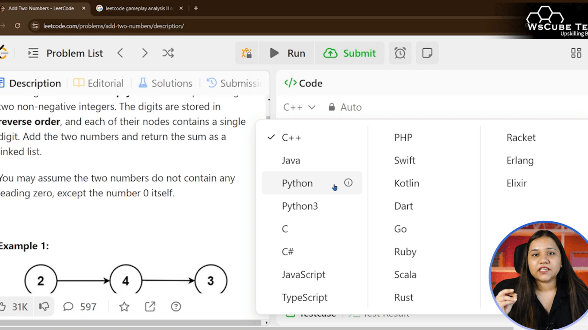This screenshot has width=588, height=330.
Task: Close the leetcode gameplay analysis browser tab
Action: click(x=181, y=8)
